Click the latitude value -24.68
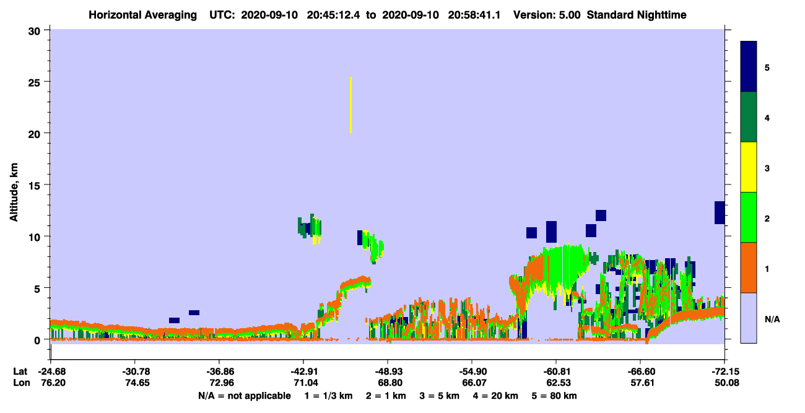Screen dimensions: 805x413 [51, 372]
